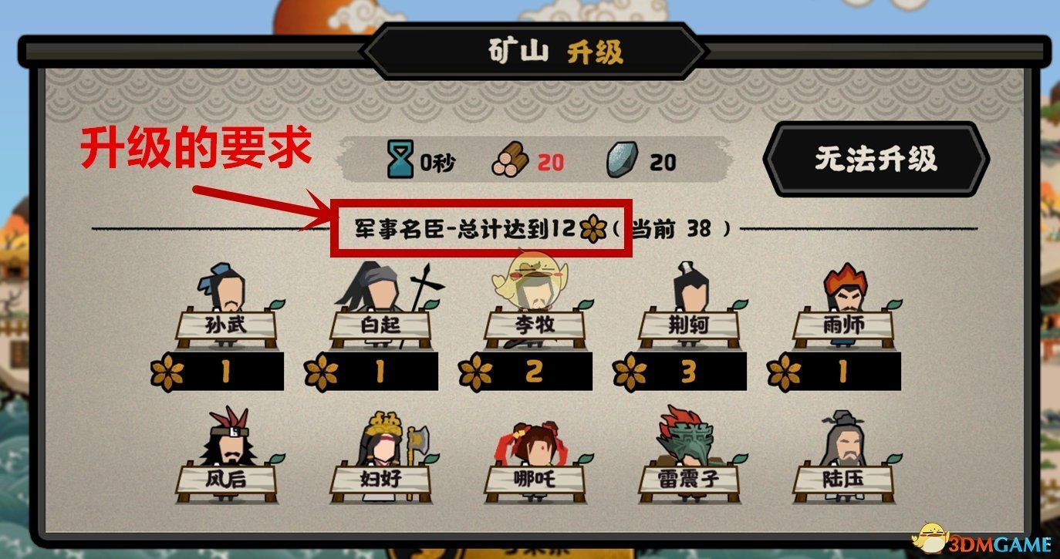Image resolution: width=1060 pixels, height=559 pixels.
Task: Pick the 哪吒 character portrait
Action: [535, 457]
